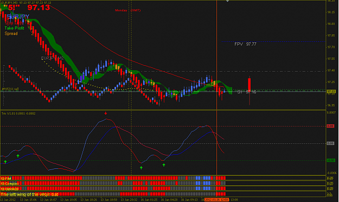Click the "16 Jan 01:25" time axis label
Screen dimensions: 339x202
pos(149,200)
